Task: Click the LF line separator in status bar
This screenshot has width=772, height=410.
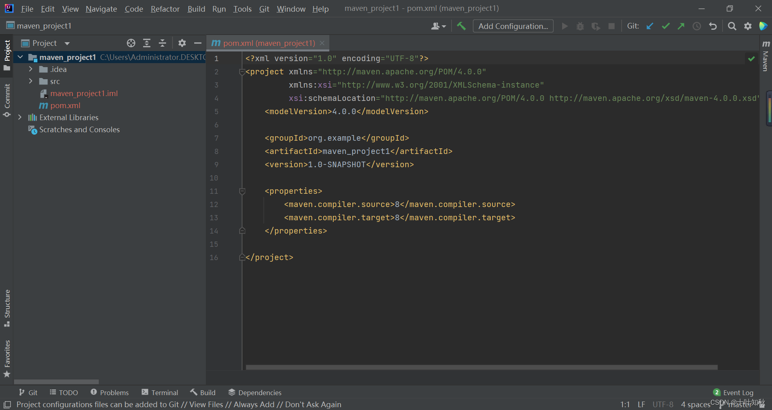Action: [x=641, y=404]
